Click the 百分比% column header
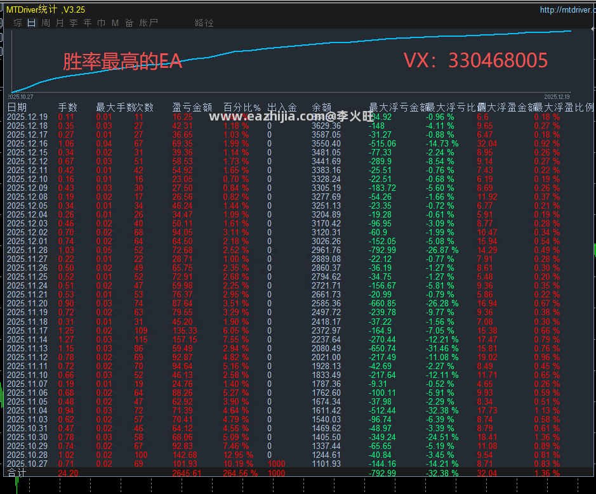The image size is (596, 494). pos(242,107)
